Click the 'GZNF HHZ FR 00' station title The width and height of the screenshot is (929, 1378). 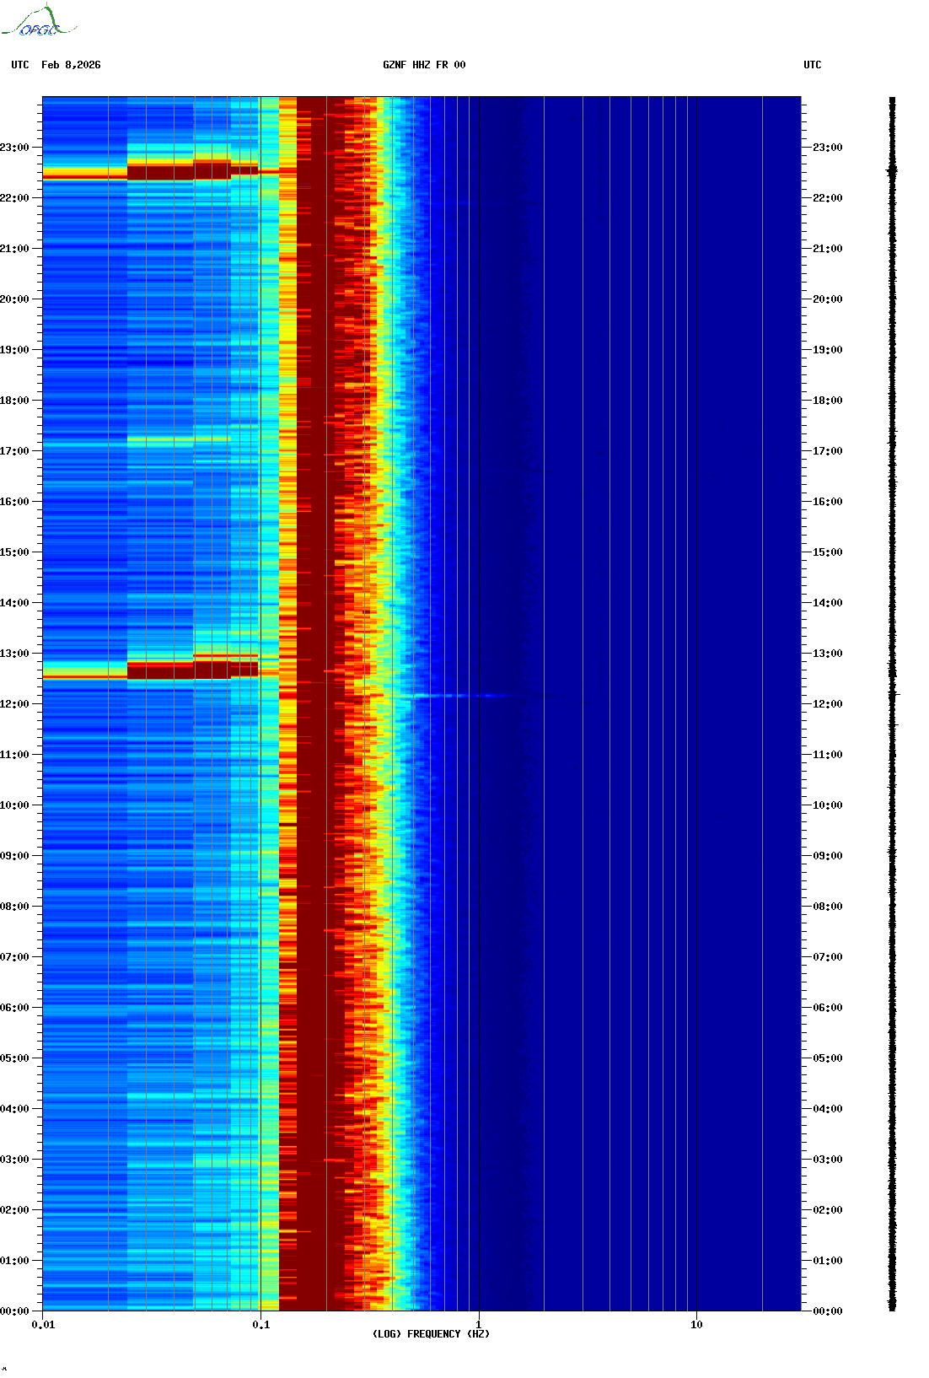[423, 65]
